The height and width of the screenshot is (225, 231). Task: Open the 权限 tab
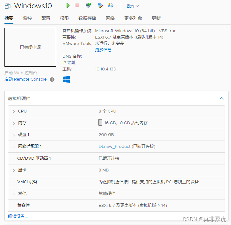click(x=64, y=18)
